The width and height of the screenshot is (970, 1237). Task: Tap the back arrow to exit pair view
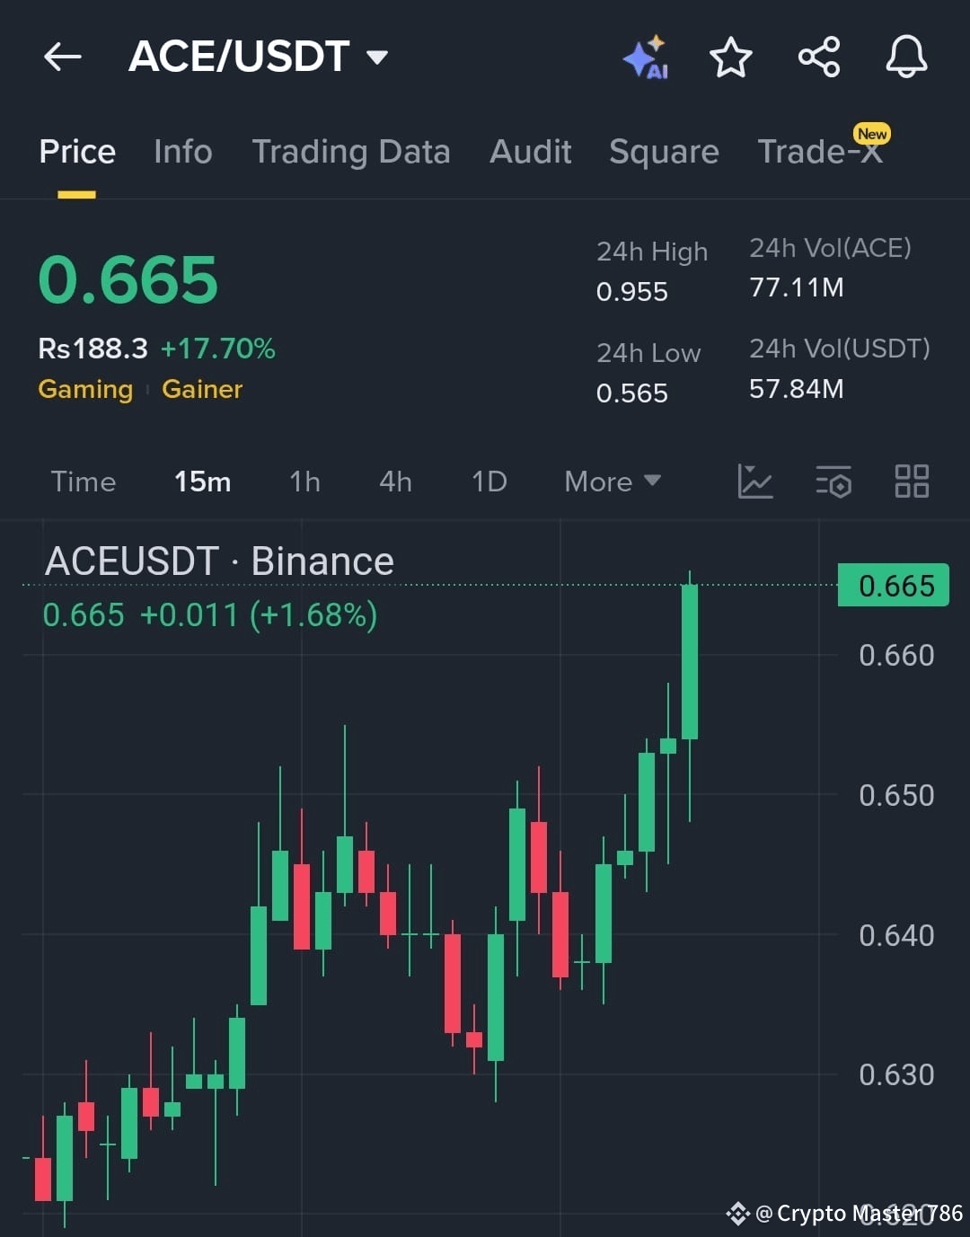coord(61,56)
